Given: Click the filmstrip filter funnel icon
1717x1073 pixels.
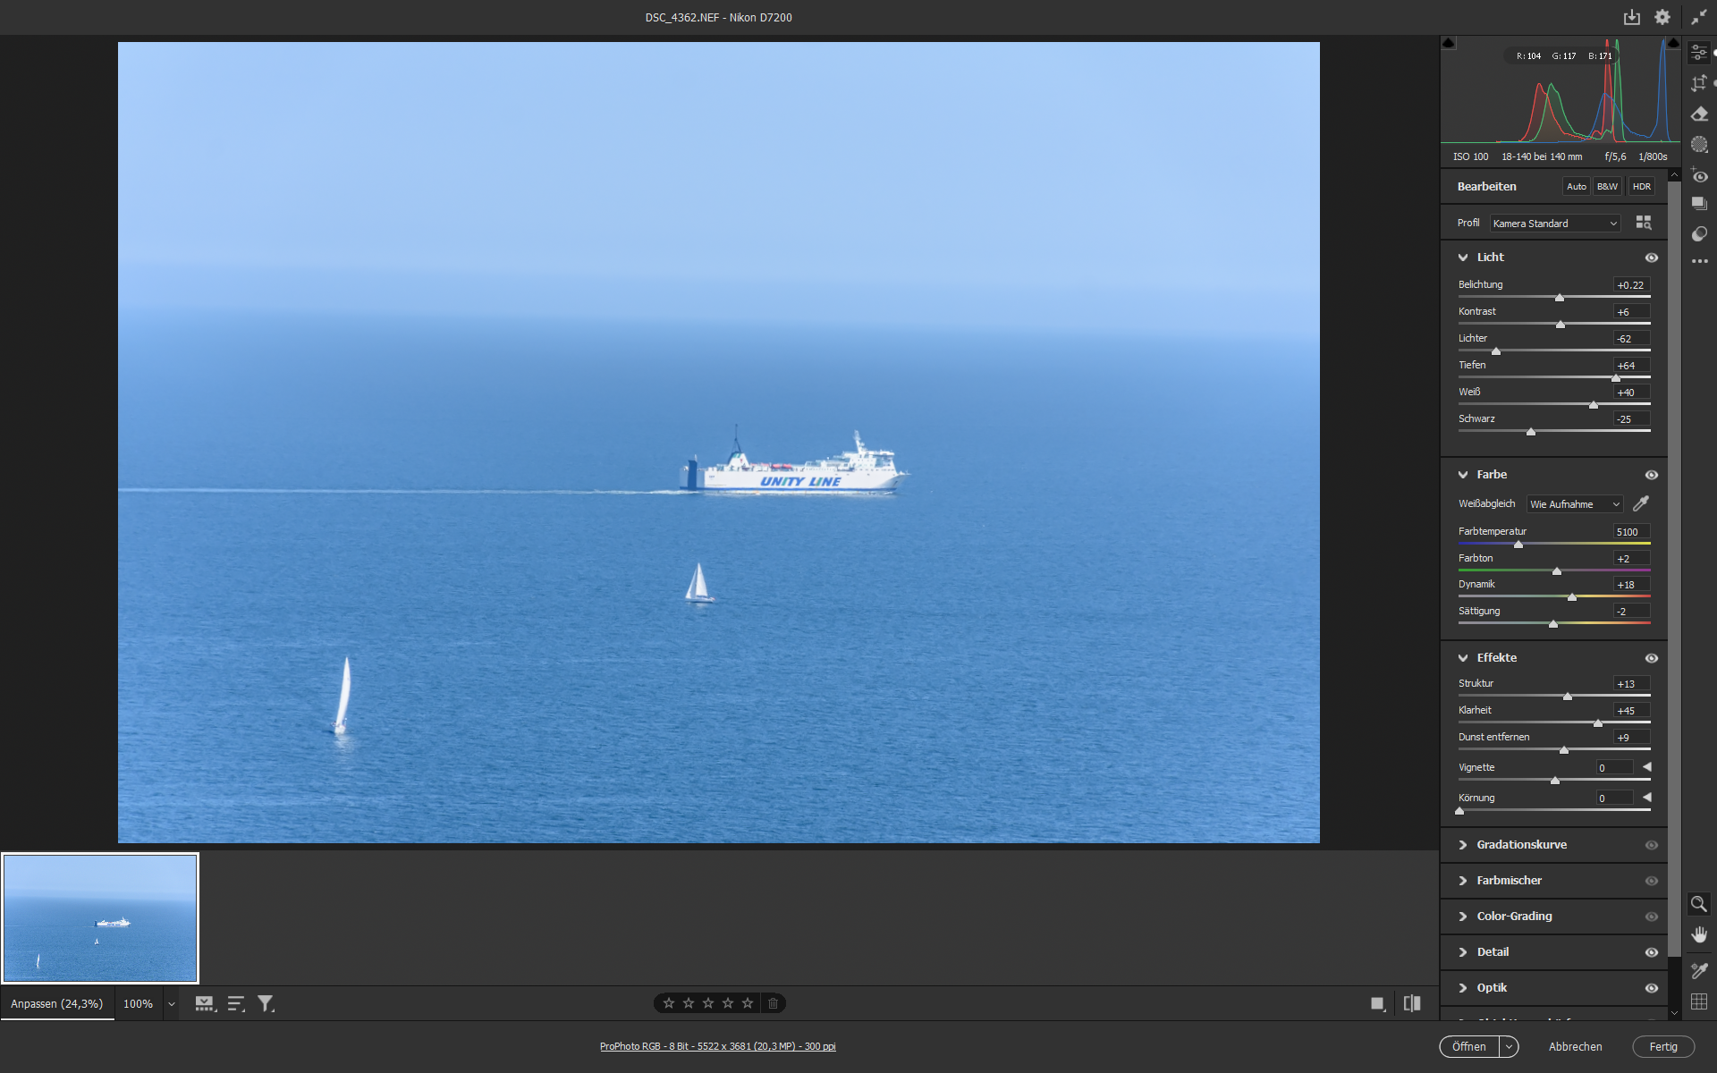Looking at the screenshot, I should [266, 1003].
